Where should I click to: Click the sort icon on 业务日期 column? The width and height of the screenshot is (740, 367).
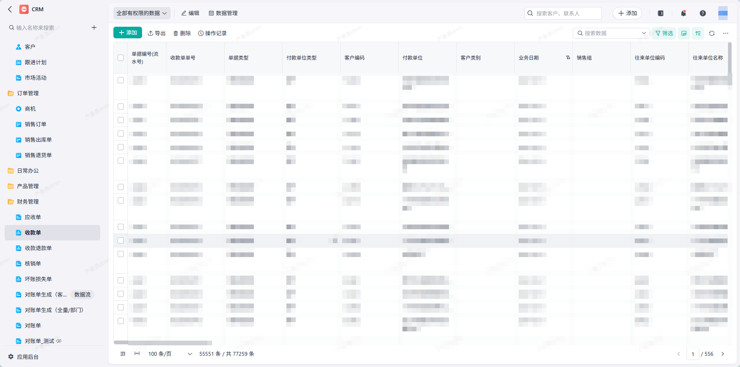568,58
